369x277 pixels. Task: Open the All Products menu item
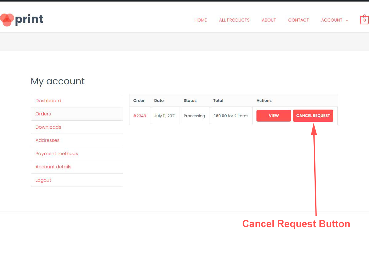(234, 20)
